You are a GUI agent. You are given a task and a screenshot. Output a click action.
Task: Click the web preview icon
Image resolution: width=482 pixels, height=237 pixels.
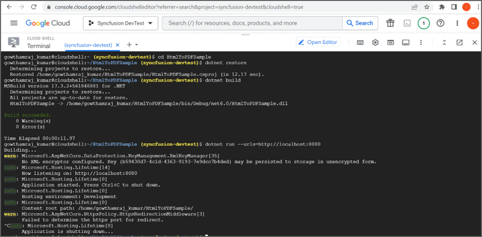[390, 43]
